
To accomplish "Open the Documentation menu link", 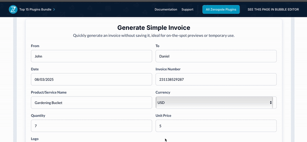I will (x=166, y=9).
